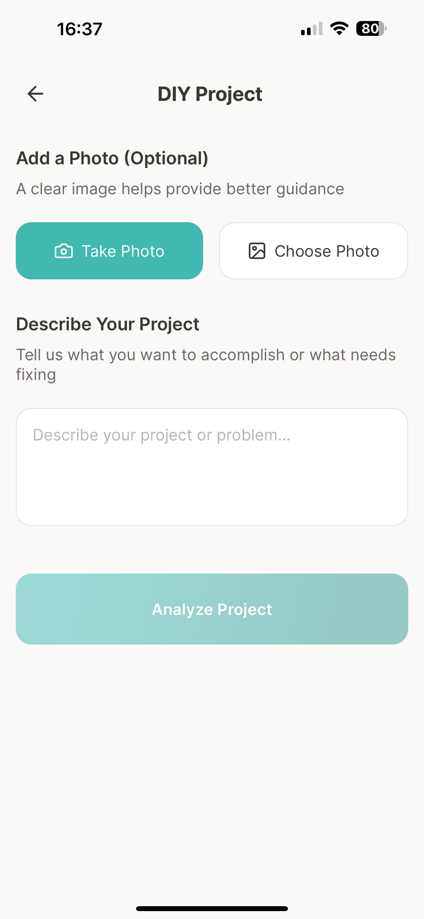Viewport: 424px width, 919px height.
Task: Tap the 'Add a Photo (Optional)' heading
Action: click(112, 158)
